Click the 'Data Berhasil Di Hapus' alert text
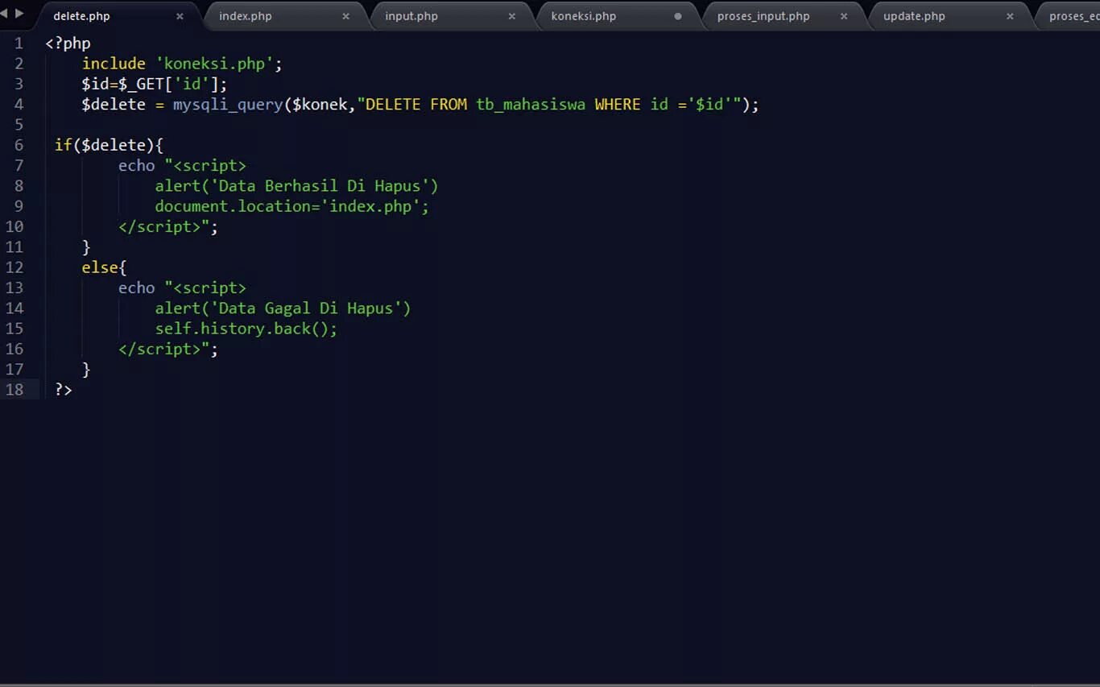1100x687 pixels. pyautogui.click(x=320, y=186)
